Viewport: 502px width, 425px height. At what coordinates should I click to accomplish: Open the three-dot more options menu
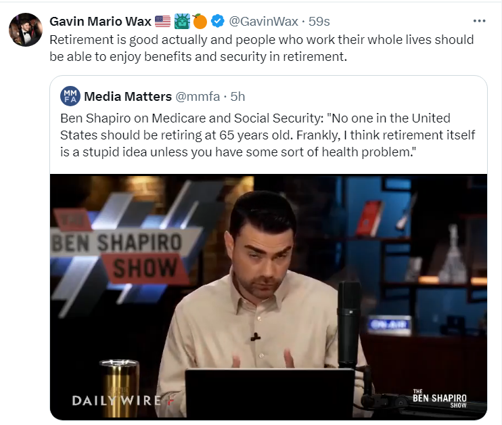pos(479,21)
